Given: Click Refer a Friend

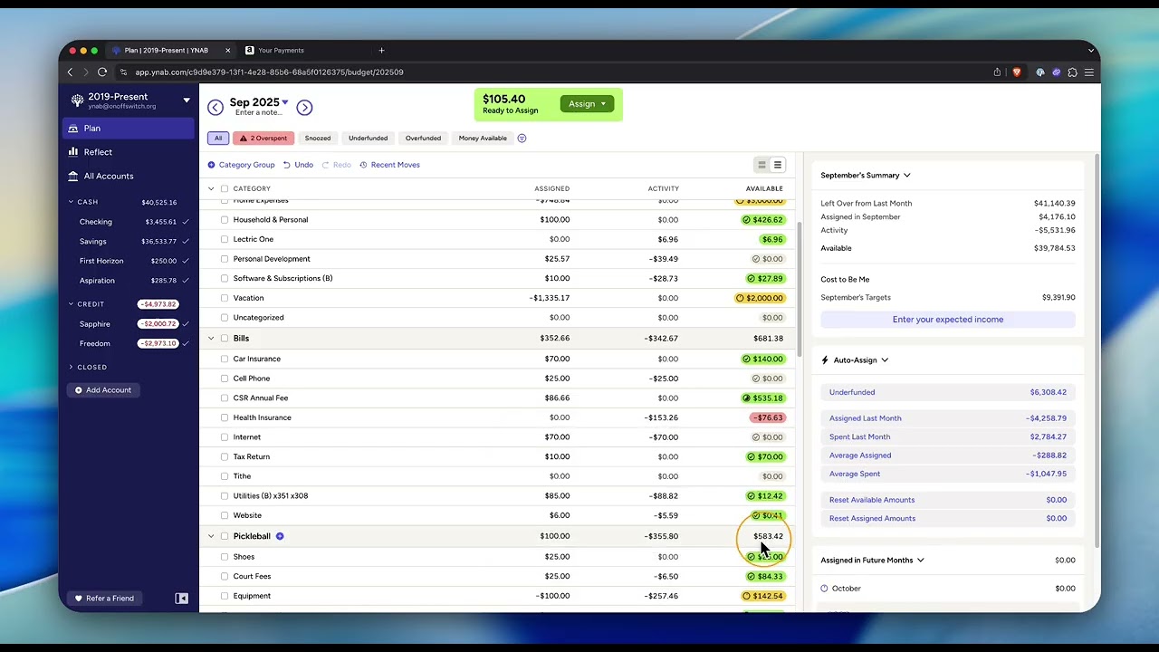Looking at the screenshot, I should 104,599.
